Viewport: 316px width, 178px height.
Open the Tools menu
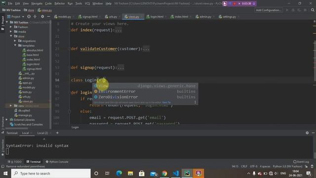pyautogui.click(x=79, y=3)
